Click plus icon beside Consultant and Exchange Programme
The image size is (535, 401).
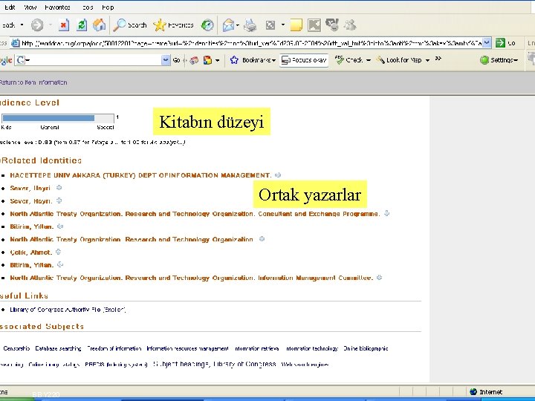(x=386, y=213)
